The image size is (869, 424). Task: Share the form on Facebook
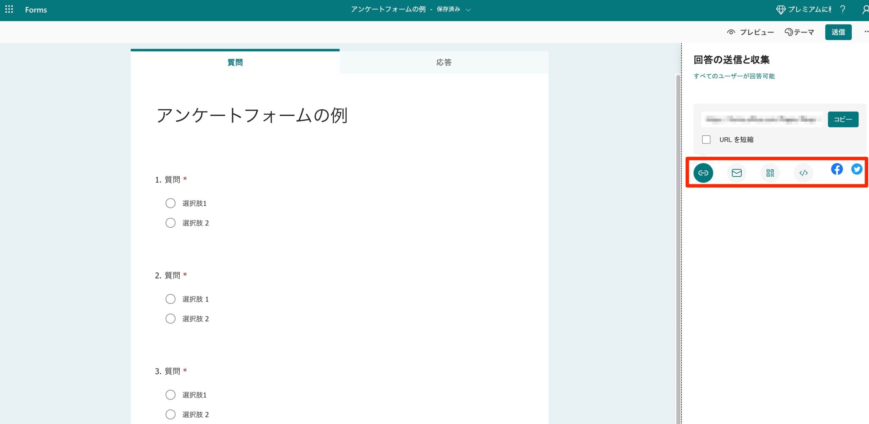pyautogui.click(x=837, y=169)
